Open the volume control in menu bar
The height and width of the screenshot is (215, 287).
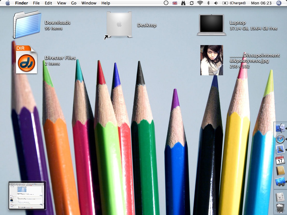click(x=216, y=3)
